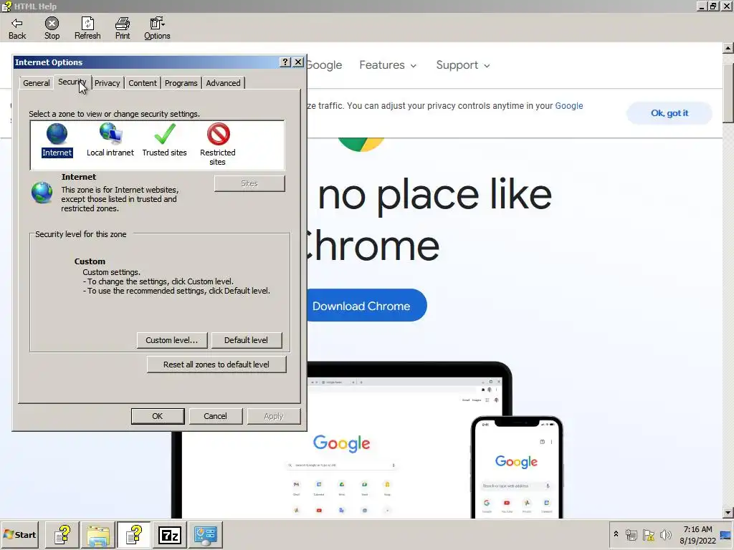This screenshot has height=550, width=734.
Task: Open the Options menu in HTML Help toolbar
Action: point(157,28)
